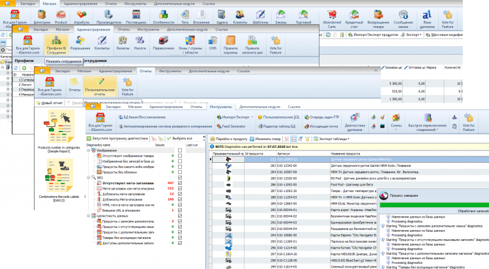Click БД бекап/Восстановление button

[x=142, y=117]
